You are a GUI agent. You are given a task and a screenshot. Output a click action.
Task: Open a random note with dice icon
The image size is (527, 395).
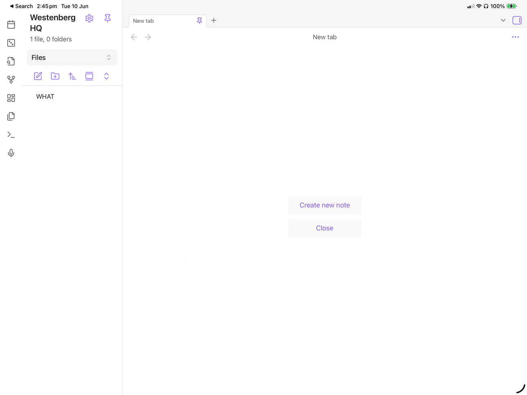pyautogui.click(x=11, y=43)
